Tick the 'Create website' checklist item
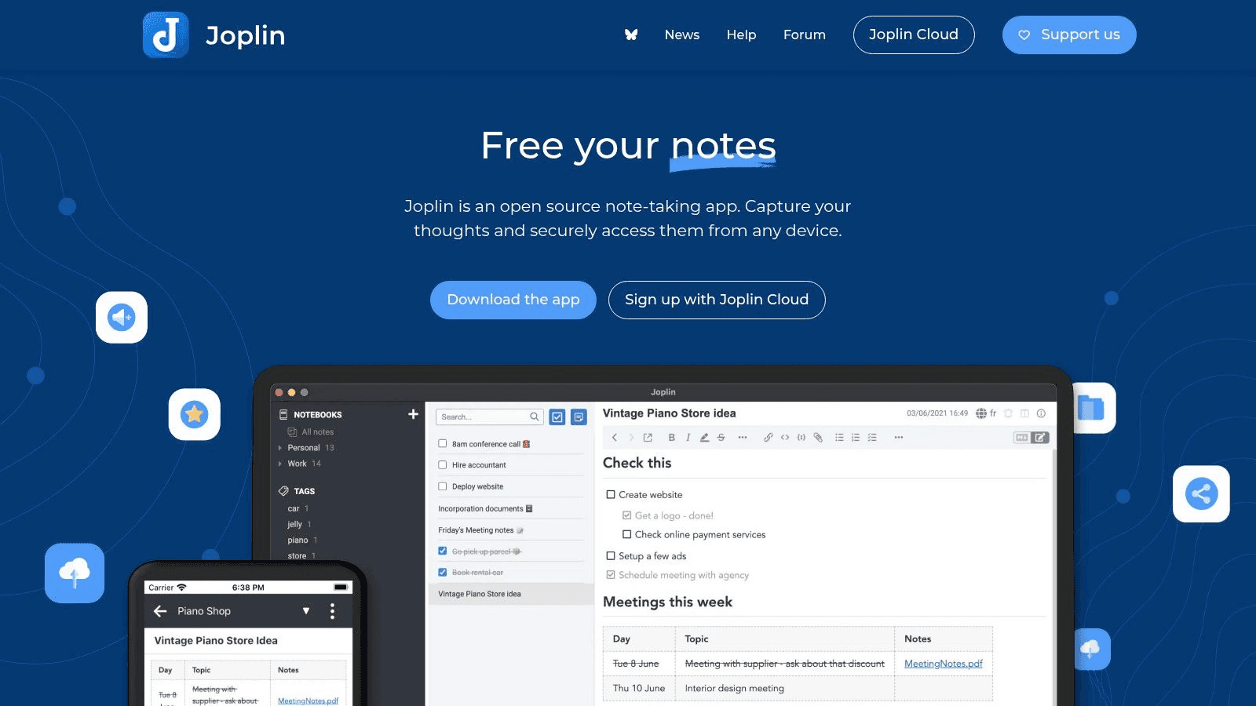The image size is (1256, 706). click(611, 494)
